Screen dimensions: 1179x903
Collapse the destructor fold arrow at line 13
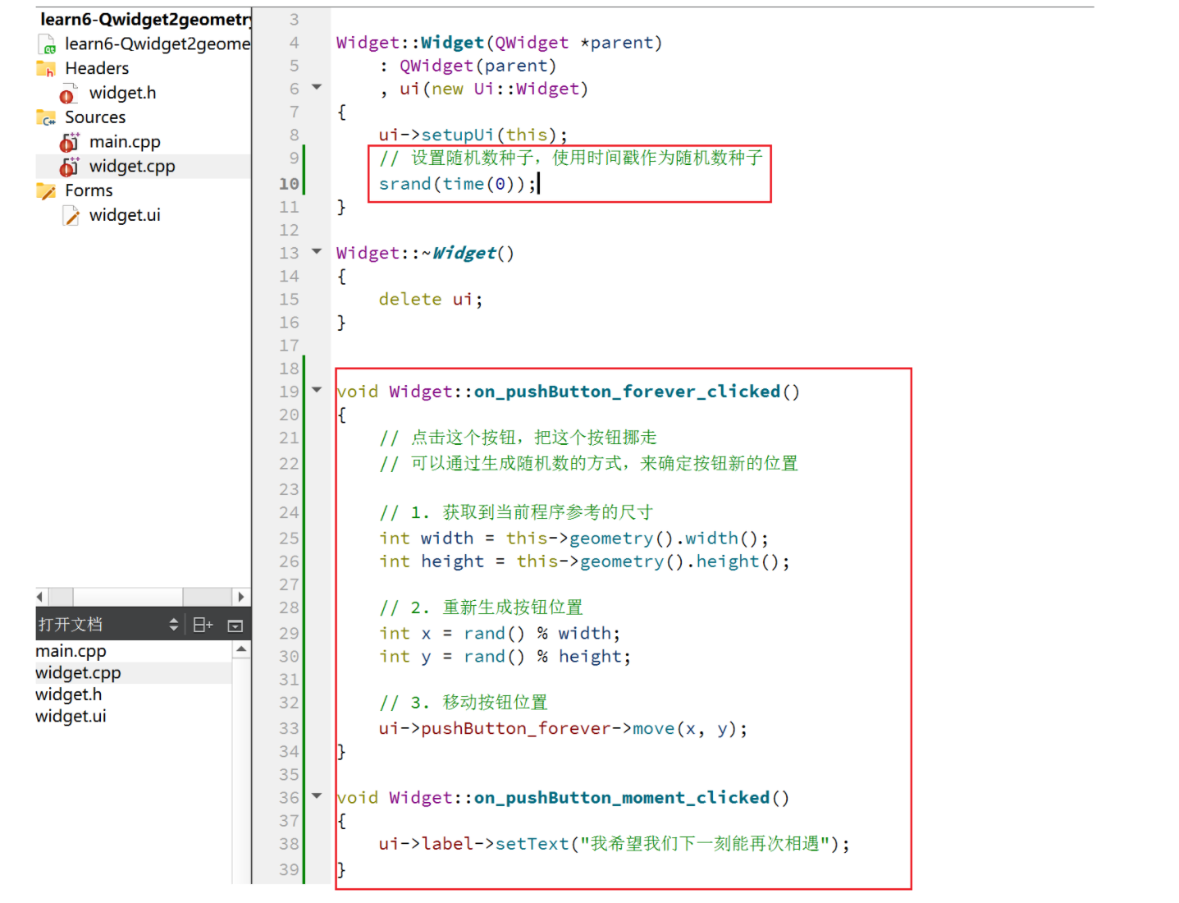click(x=317, y=252)
